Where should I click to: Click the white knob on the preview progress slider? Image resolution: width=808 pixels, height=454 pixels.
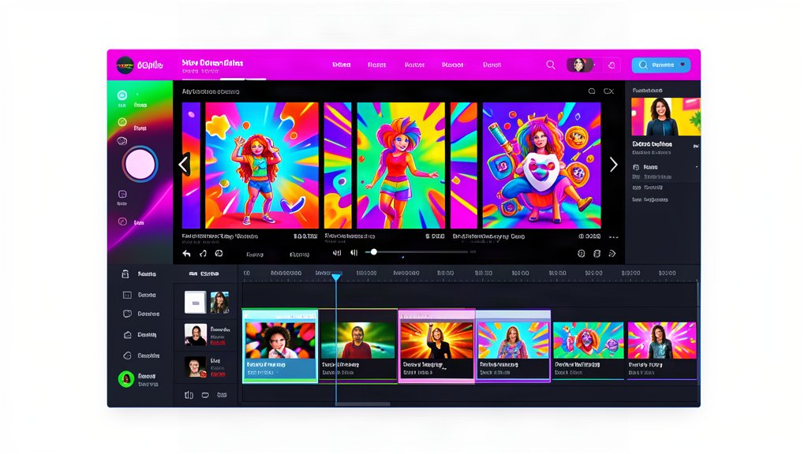pyautogui.click(x=373, y=251)
